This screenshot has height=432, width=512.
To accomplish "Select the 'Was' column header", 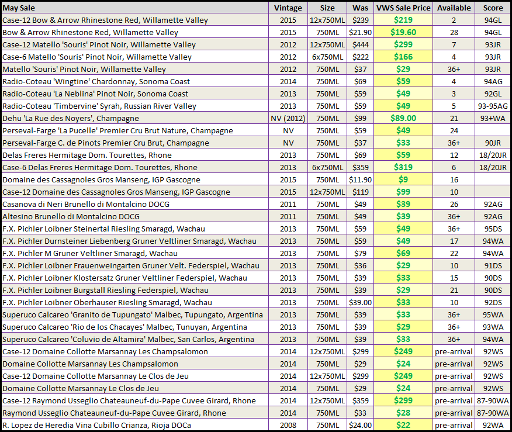I will pyautogui.click(x=360, y=8).
